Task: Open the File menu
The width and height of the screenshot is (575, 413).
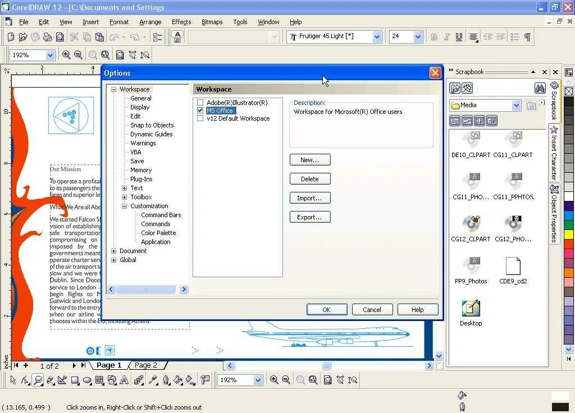Action: (x=24, y=22)
